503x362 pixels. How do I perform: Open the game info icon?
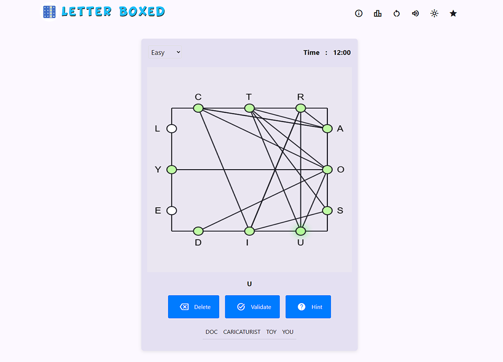pos(359,14)
